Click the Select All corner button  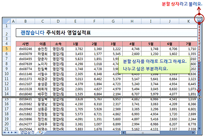pyautogui.click(x=7, y=21)
